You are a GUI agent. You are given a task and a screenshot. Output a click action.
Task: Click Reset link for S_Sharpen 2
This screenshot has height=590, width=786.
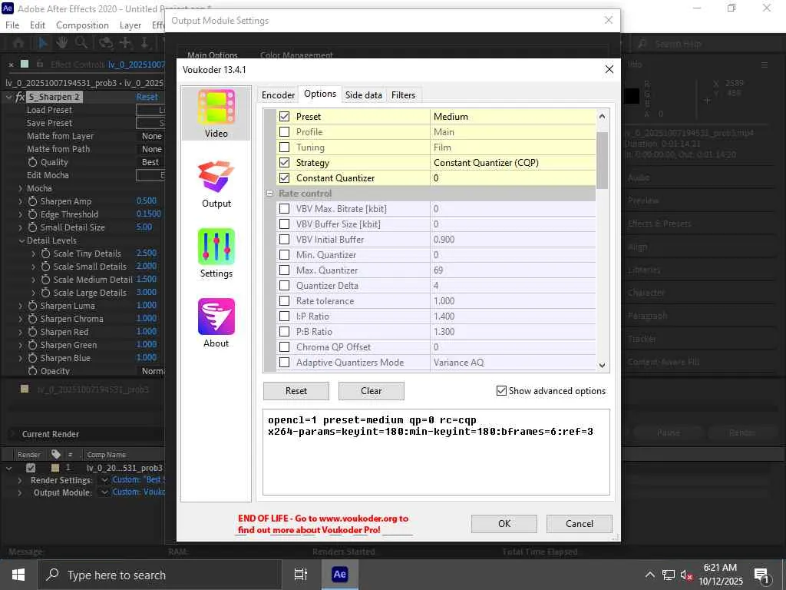coord(147,97)
